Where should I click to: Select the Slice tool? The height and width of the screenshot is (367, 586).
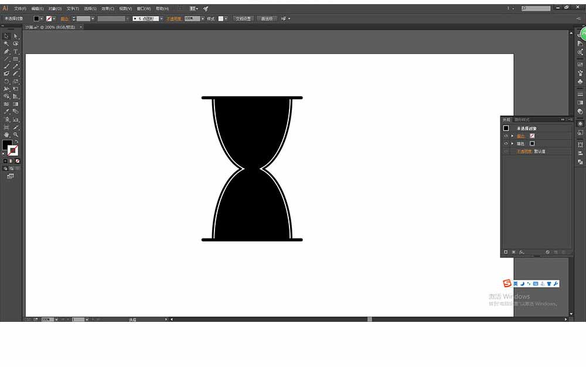(x=16, y=127)
